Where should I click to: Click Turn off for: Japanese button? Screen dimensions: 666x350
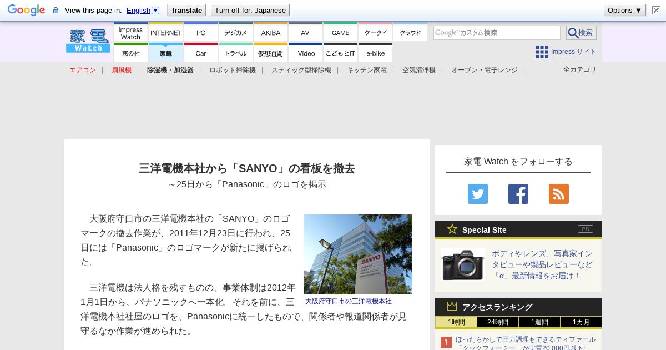(250, 10)
